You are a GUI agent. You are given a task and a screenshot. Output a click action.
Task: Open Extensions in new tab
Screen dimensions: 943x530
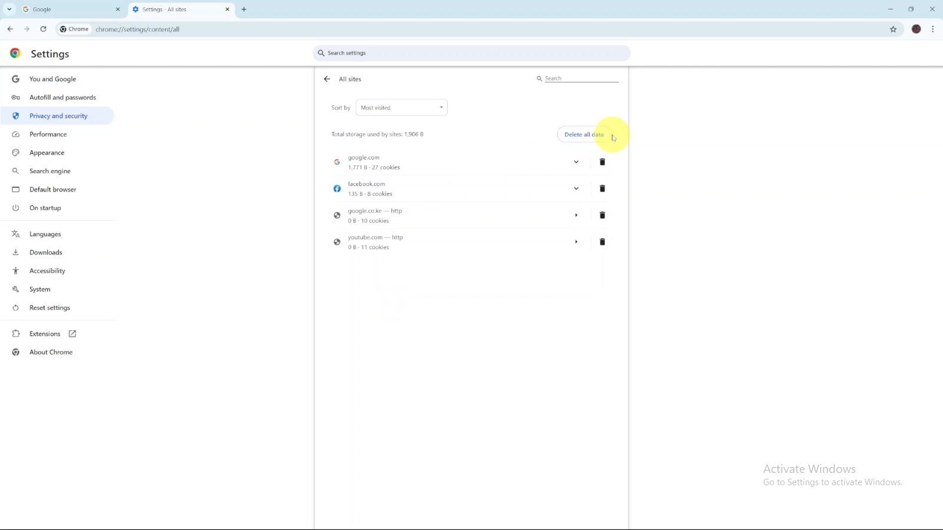pos(57,334)
